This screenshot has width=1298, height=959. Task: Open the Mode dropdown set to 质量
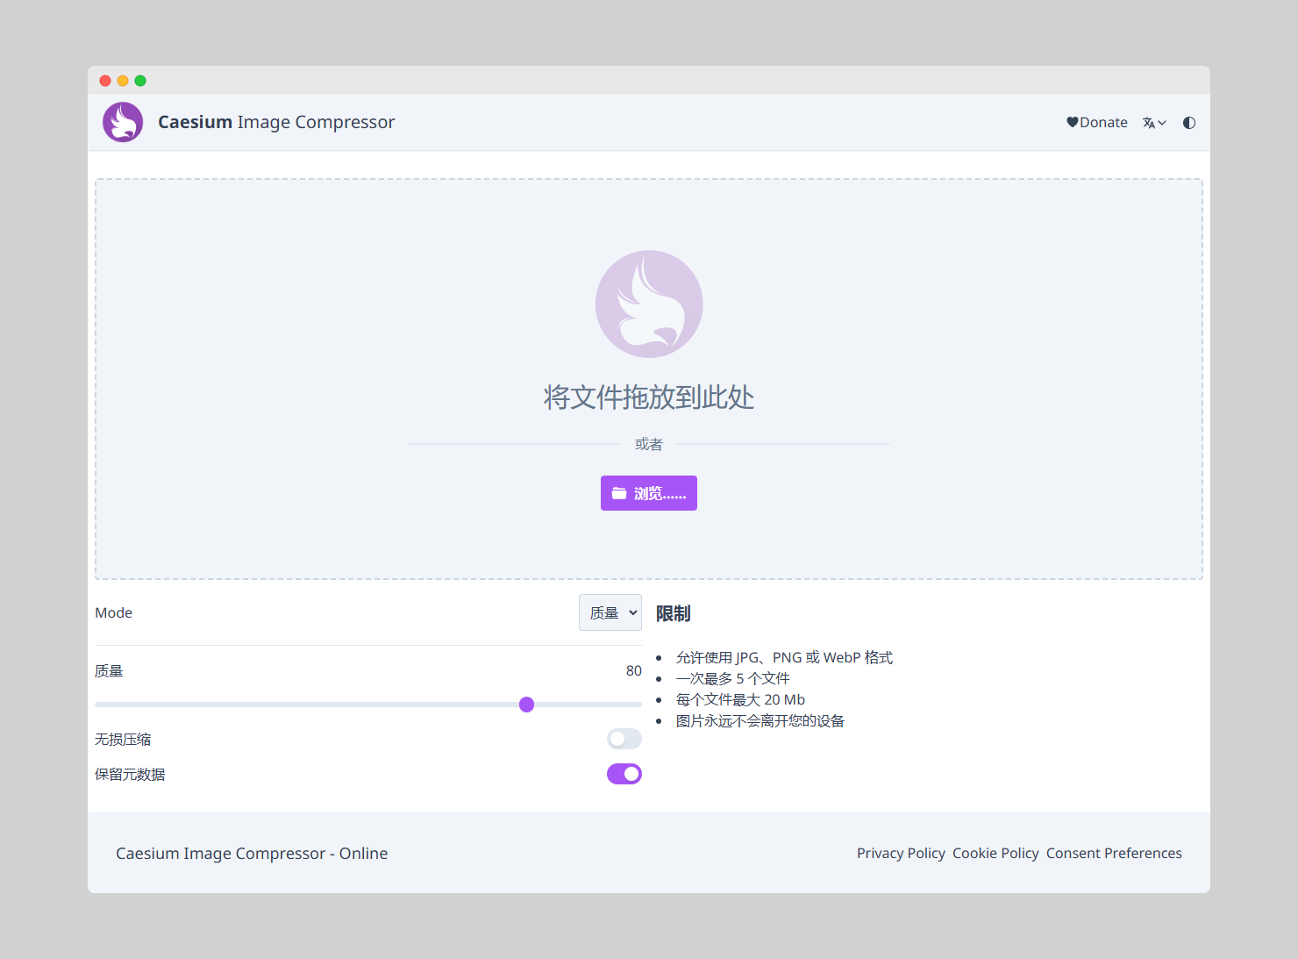[610, 612]
